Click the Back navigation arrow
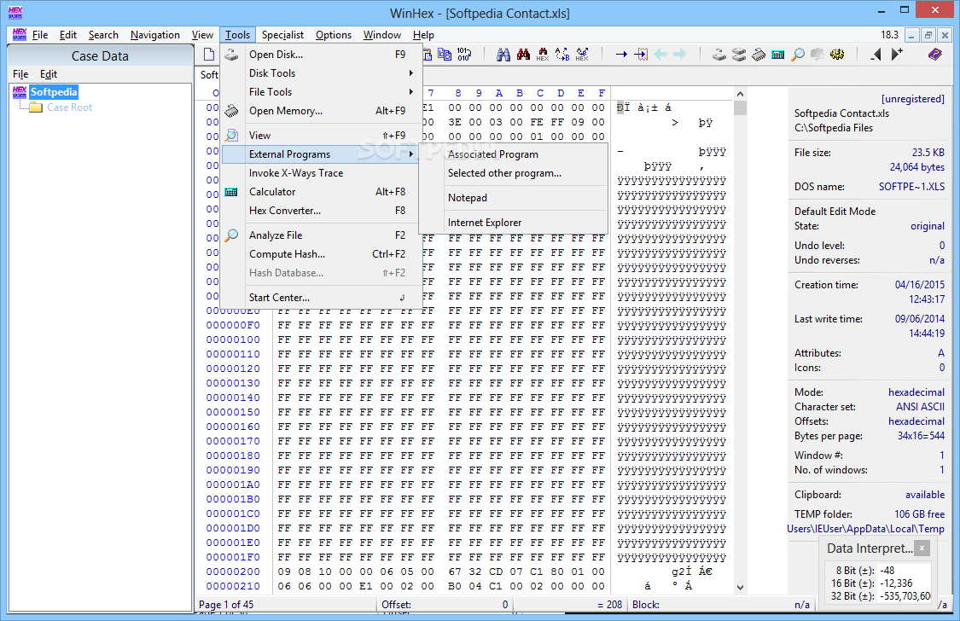This screenshot has height=621, width=960. point(660,55)
